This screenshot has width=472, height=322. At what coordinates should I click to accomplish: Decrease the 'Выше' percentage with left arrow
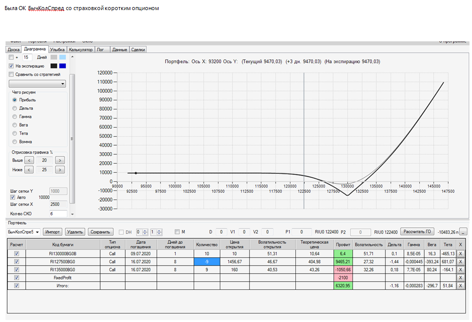click(x=29, y=160)
